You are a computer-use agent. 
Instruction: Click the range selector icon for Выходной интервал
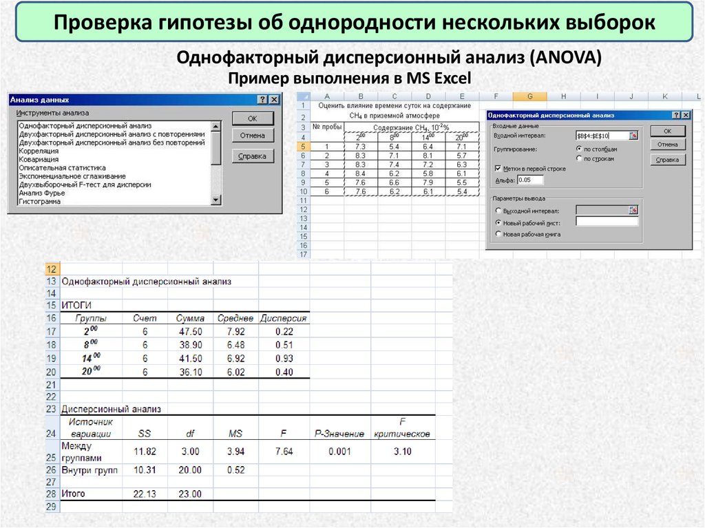coord(633,210)
